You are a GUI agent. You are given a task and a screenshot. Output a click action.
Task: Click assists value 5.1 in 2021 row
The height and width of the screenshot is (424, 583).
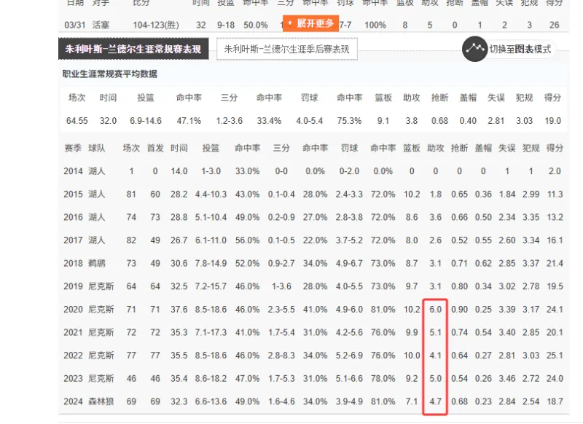pos(435,333)
